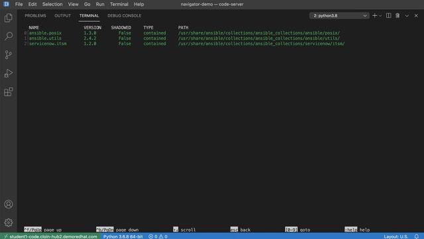Click Layout: U.S. in status bar

coord(396,236)
